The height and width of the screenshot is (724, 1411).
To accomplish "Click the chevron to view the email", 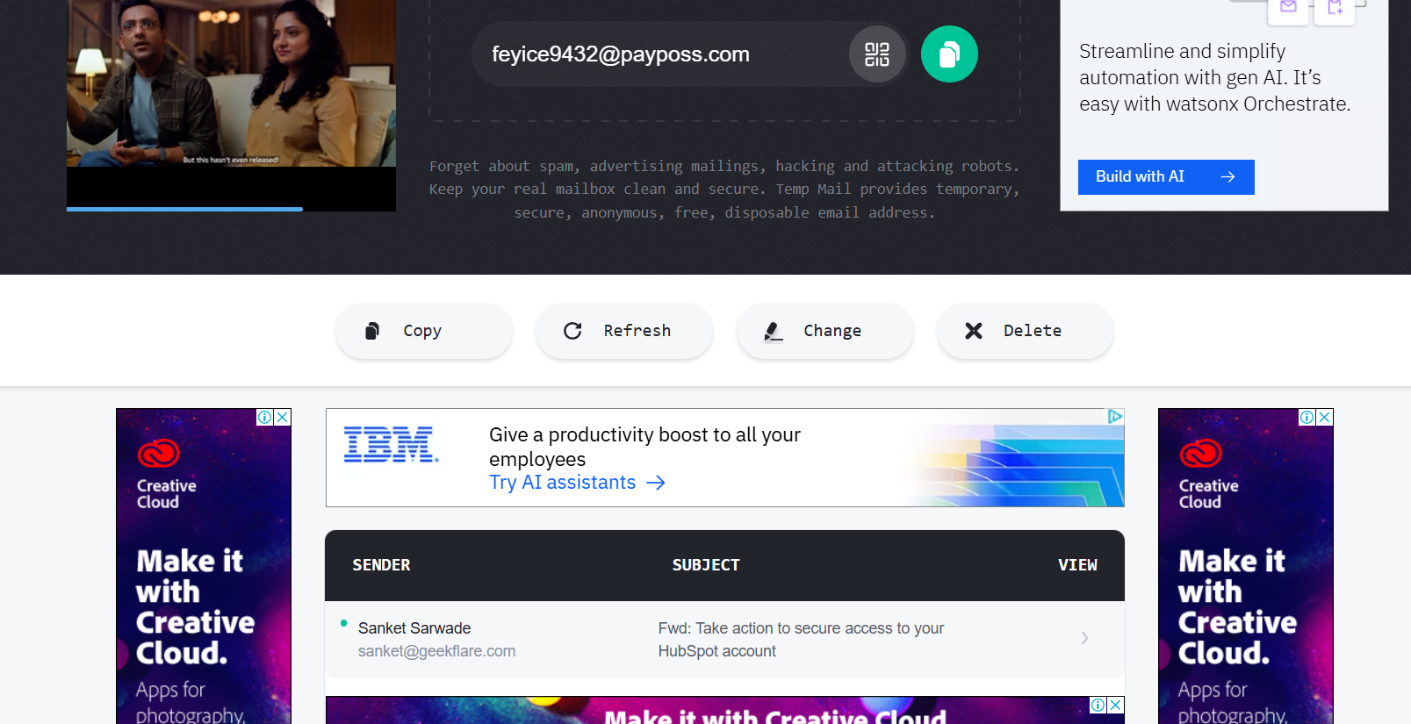I will point(1084,638).
